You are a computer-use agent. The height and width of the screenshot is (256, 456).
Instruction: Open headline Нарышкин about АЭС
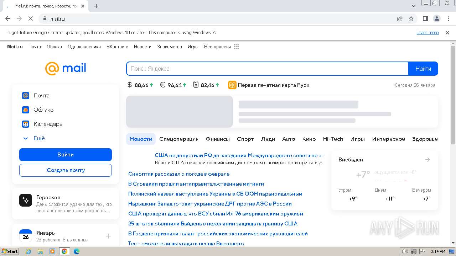(x=210, y=204)
